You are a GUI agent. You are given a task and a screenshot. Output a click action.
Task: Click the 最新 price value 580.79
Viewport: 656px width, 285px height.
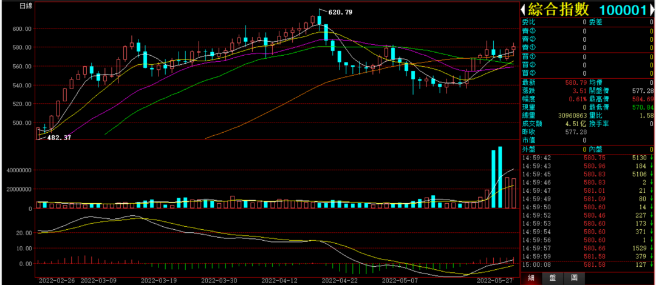[x=576, y=82]
